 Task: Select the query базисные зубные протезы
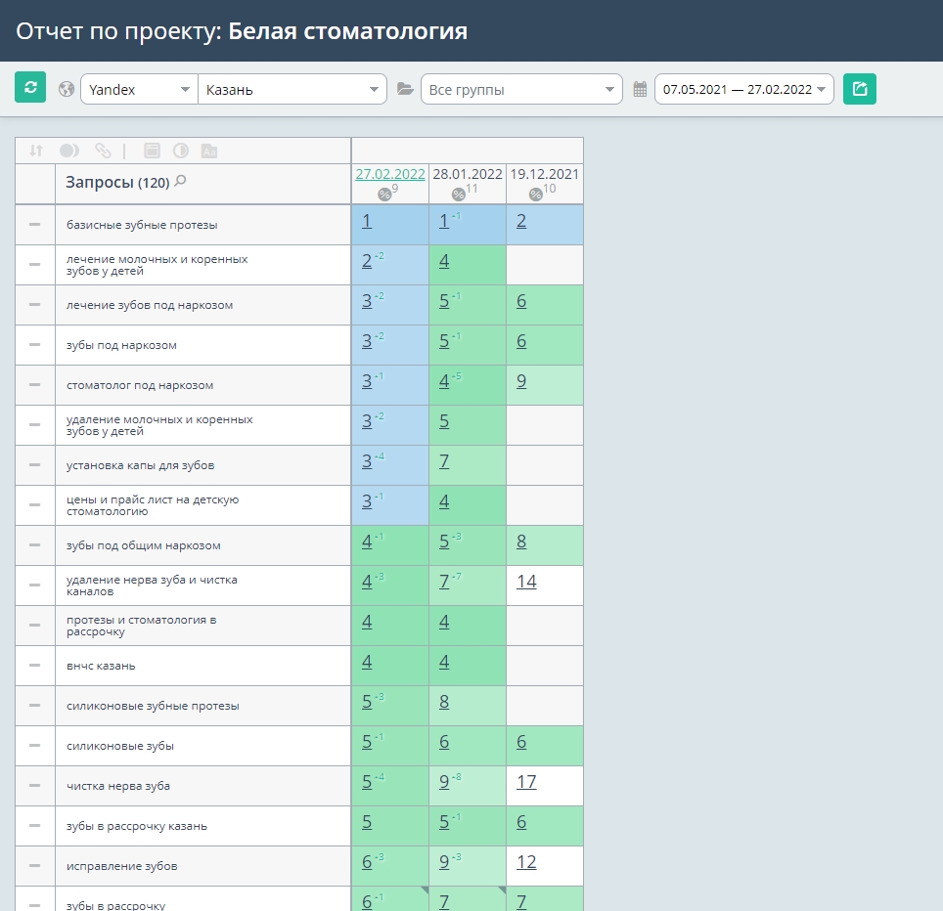(x=142, y=225)
